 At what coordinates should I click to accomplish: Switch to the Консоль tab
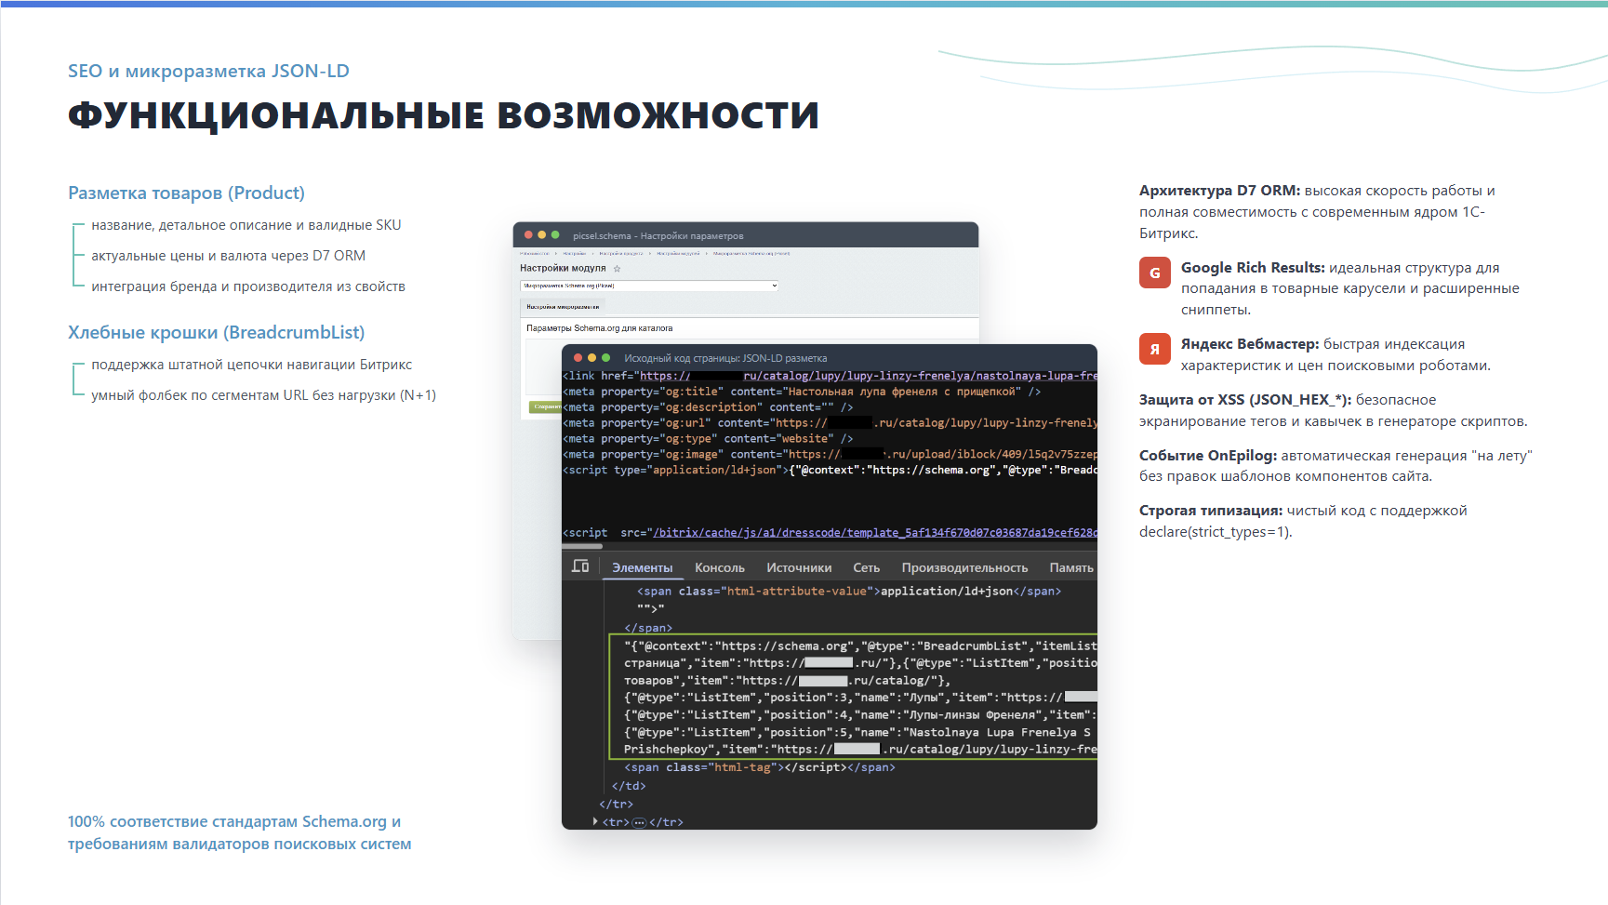coord(720,568)
